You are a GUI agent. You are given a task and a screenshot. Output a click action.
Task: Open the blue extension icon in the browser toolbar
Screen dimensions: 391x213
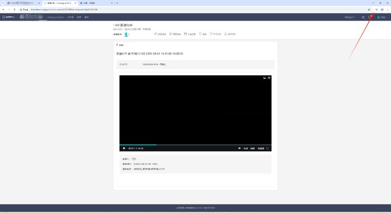point(382,10)
